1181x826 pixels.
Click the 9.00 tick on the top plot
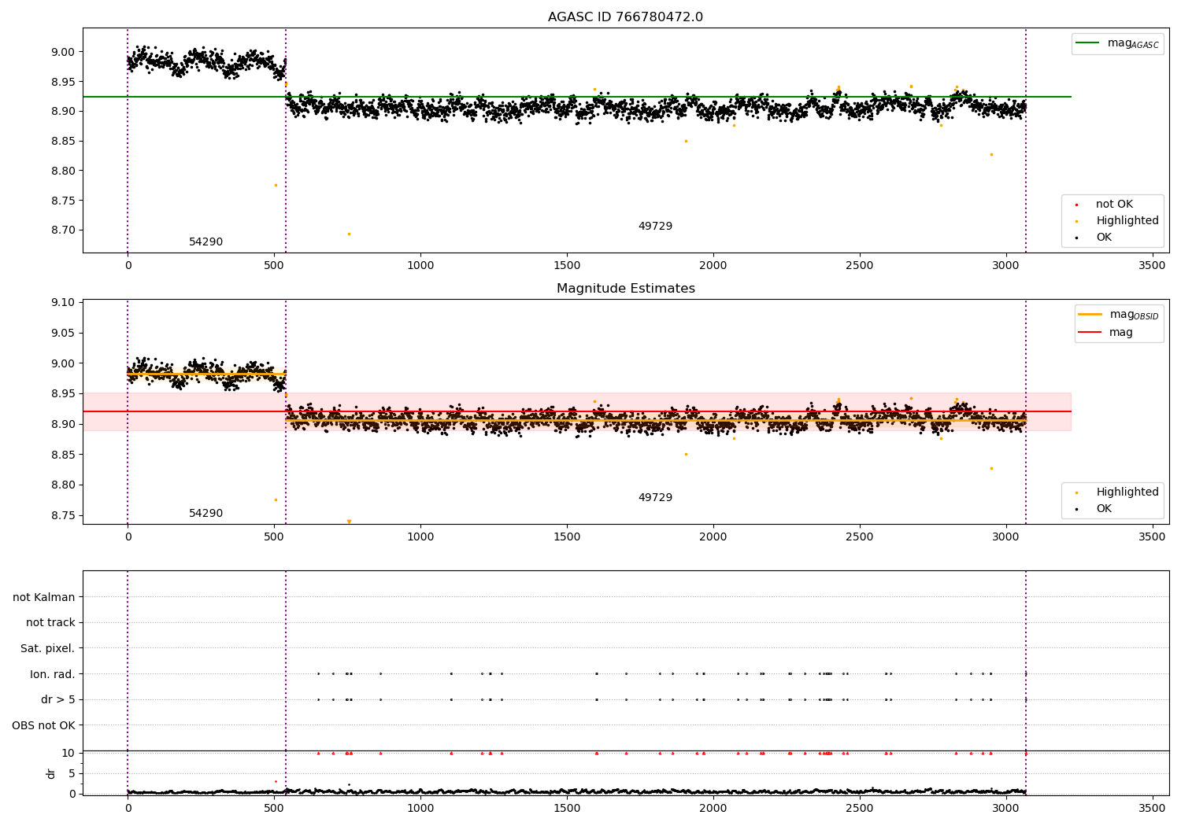coord(62,52)
